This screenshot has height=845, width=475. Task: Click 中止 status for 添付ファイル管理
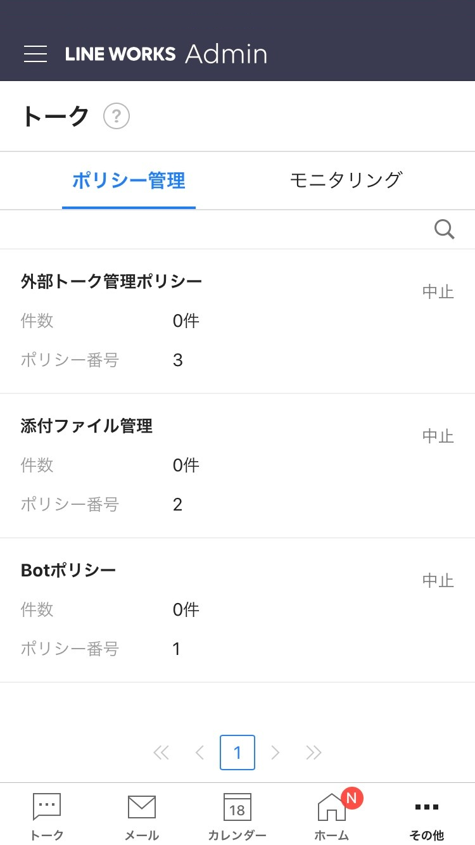pyautogui.click(x=438, y=436)
